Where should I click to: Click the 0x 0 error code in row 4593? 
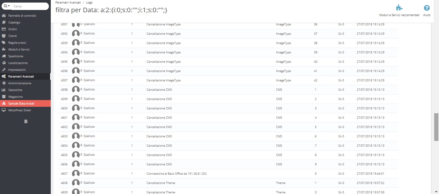(x=341, y=43)
